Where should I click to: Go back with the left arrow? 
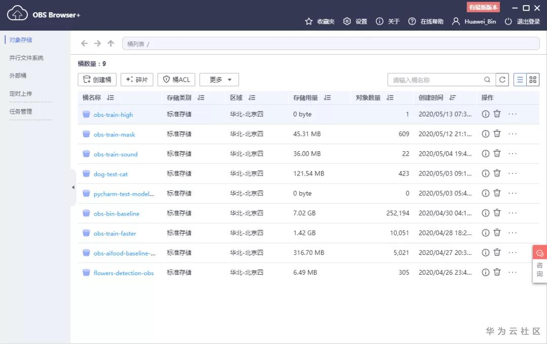(85, 44)
